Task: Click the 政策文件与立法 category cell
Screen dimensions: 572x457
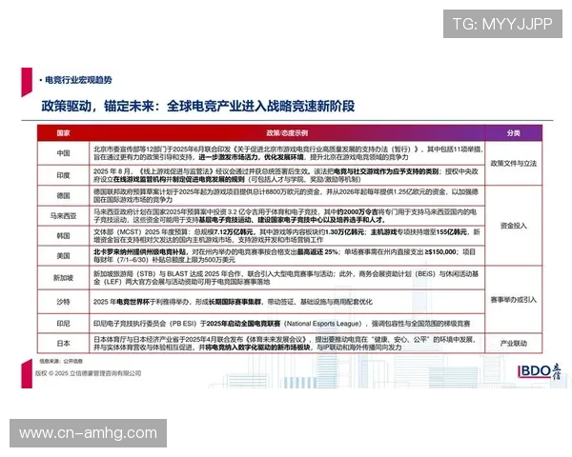Action: (513, 163)
